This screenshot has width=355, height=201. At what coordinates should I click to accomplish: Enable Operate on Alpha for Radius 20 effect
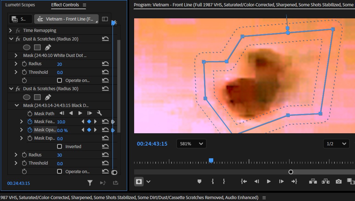[59, 80]
